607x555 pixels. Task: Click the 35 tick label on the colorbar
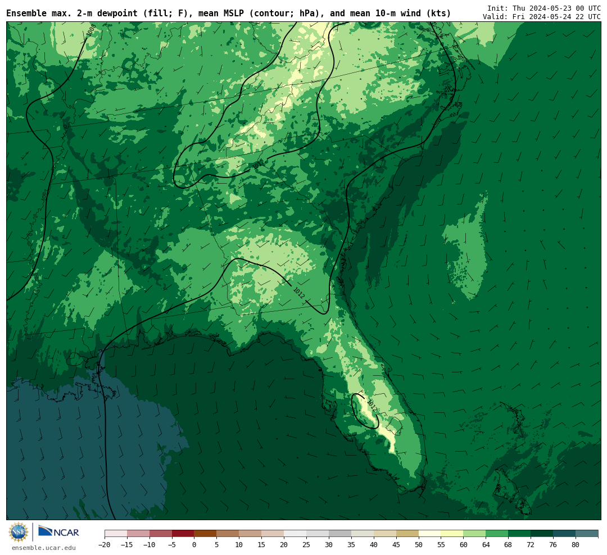[x=351, y=545]
